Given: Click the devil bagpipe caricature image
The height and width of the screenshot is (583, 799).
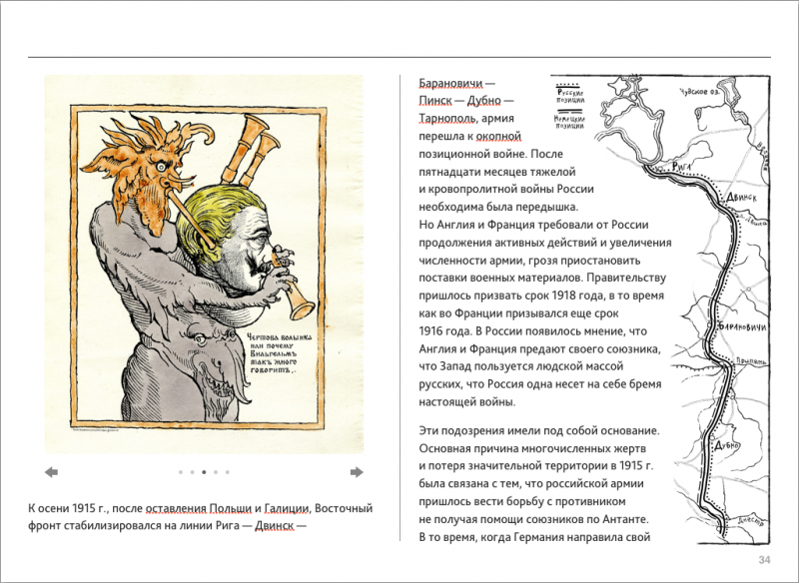Looking at the screenshot, I should click(204, 265).
